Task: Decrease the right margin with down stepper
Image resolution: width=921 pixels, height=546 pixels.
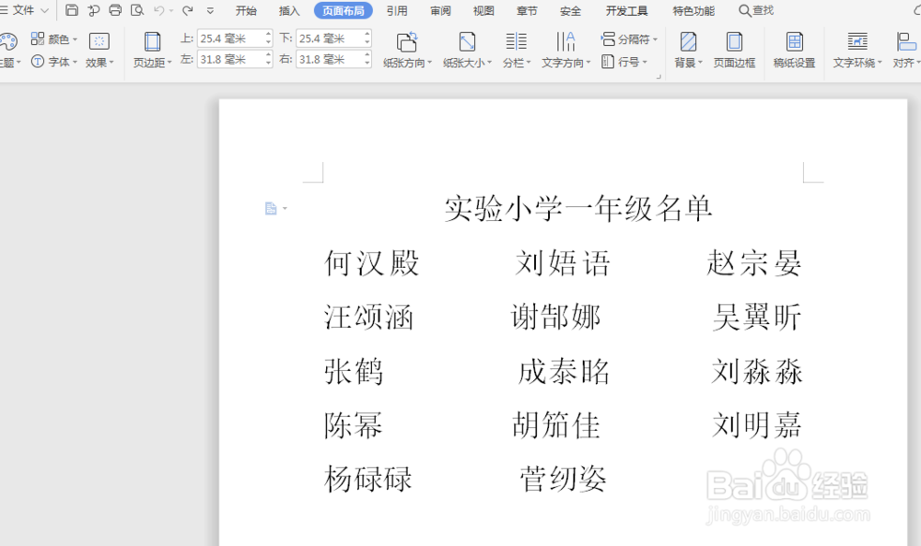Action: point(367,64)
